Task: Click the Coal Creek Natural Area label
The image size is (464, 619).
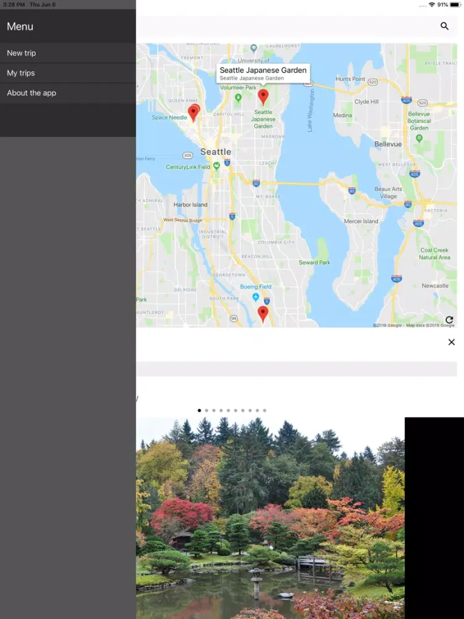Action: click(434, 253)
